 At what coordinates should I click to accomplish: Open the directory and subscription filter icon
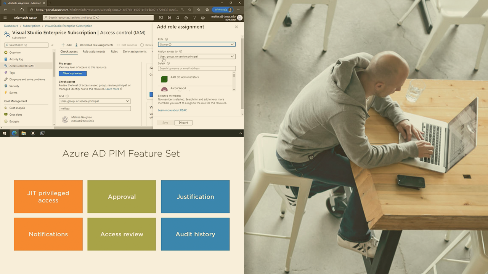(x=169, y=18)
